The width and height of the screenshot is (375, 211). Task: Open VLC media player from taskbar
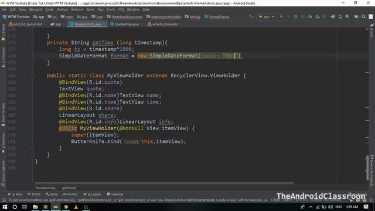[76, 207]
